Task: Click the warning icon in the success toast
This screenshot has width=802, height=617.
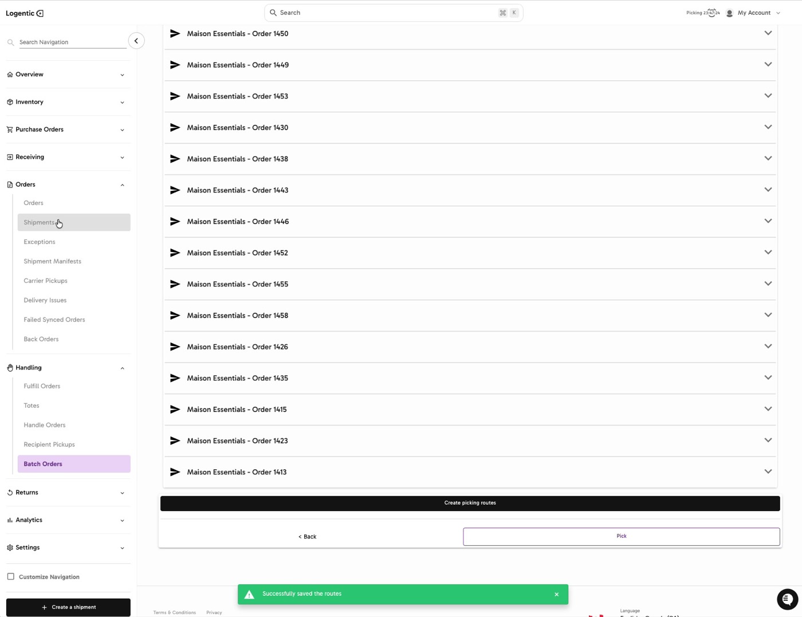Action: [x=249, y=595]
